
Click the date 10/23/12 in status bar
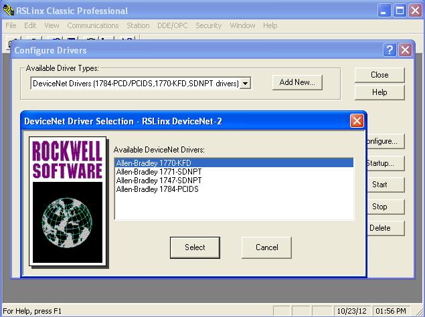click(x=352, y=311)
